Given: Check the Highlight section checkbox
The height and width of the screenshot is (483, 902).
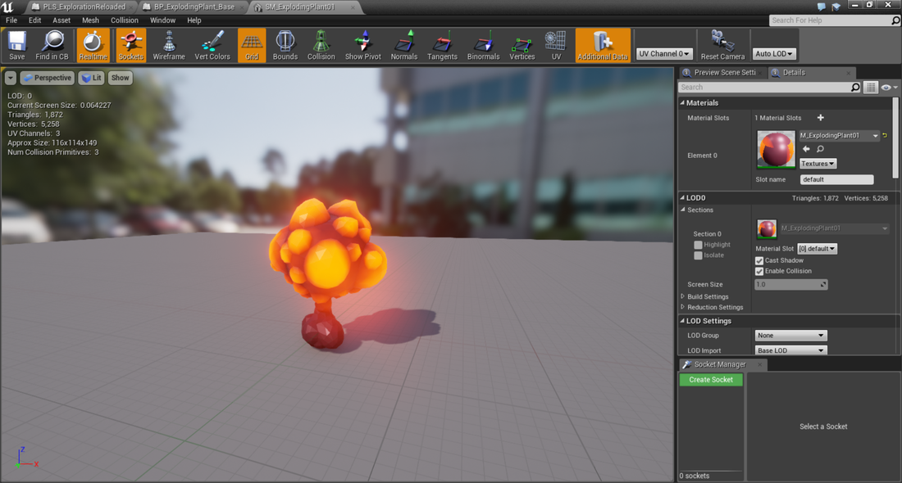Looking at the screenshot, I should pyautogui.click(x=699, y=245).
